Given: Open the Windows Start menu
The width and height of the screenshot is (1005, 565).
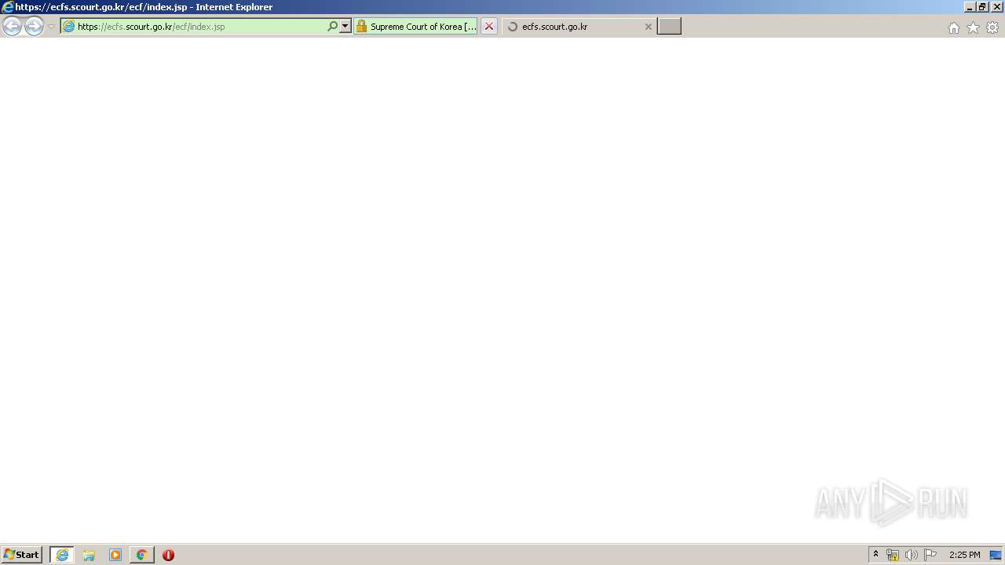Looking at the screenshot, I should (x=22, y=555).
